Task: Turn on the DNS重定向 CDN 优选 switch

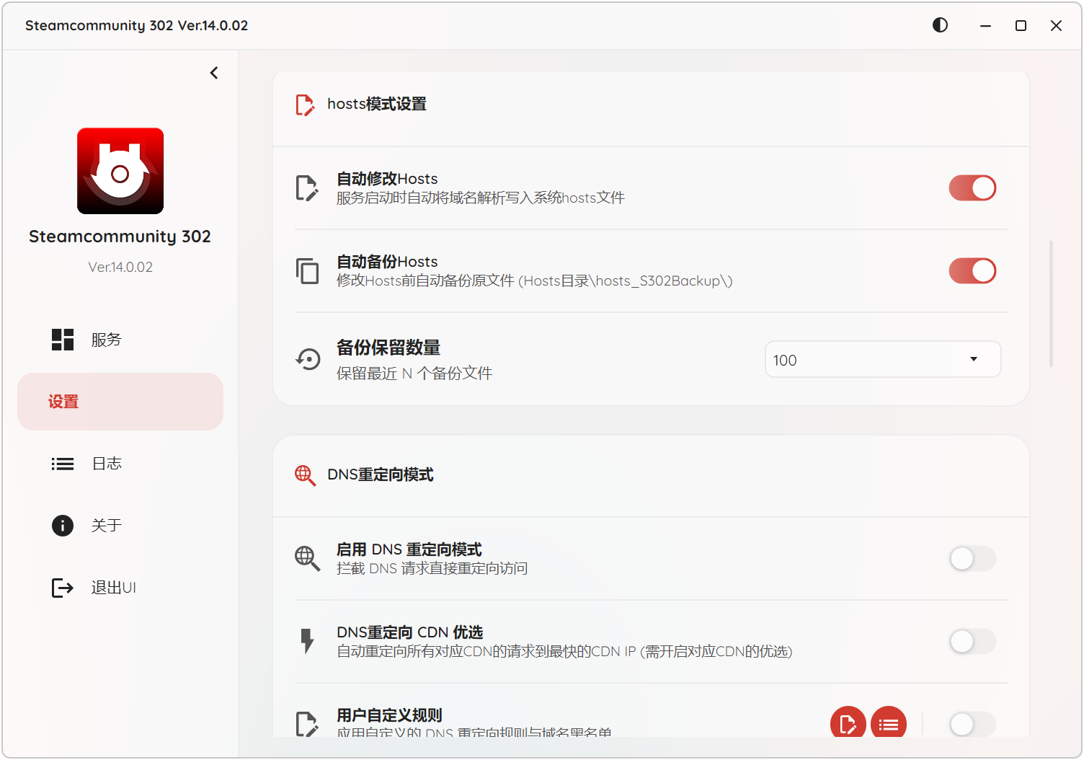Action: pyautogui.click(x=972, y=642)
